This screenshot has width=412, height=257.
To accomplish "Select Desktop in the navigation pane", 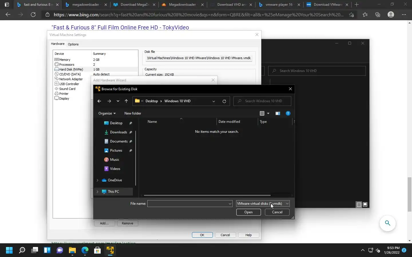I will pyautogui.click(x=116, y=123).
